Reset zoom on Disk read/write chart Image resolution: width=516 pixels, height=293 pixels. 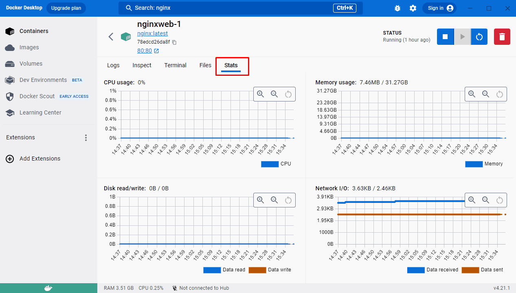[288, 200]
